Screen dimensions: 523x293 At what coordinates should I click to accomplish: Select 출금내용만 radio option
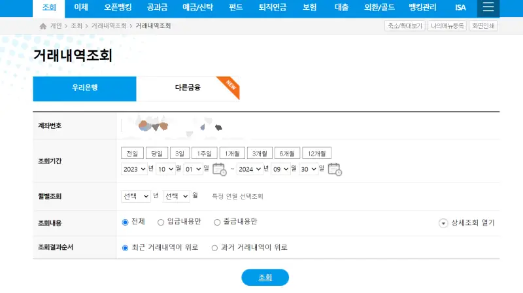217,222
